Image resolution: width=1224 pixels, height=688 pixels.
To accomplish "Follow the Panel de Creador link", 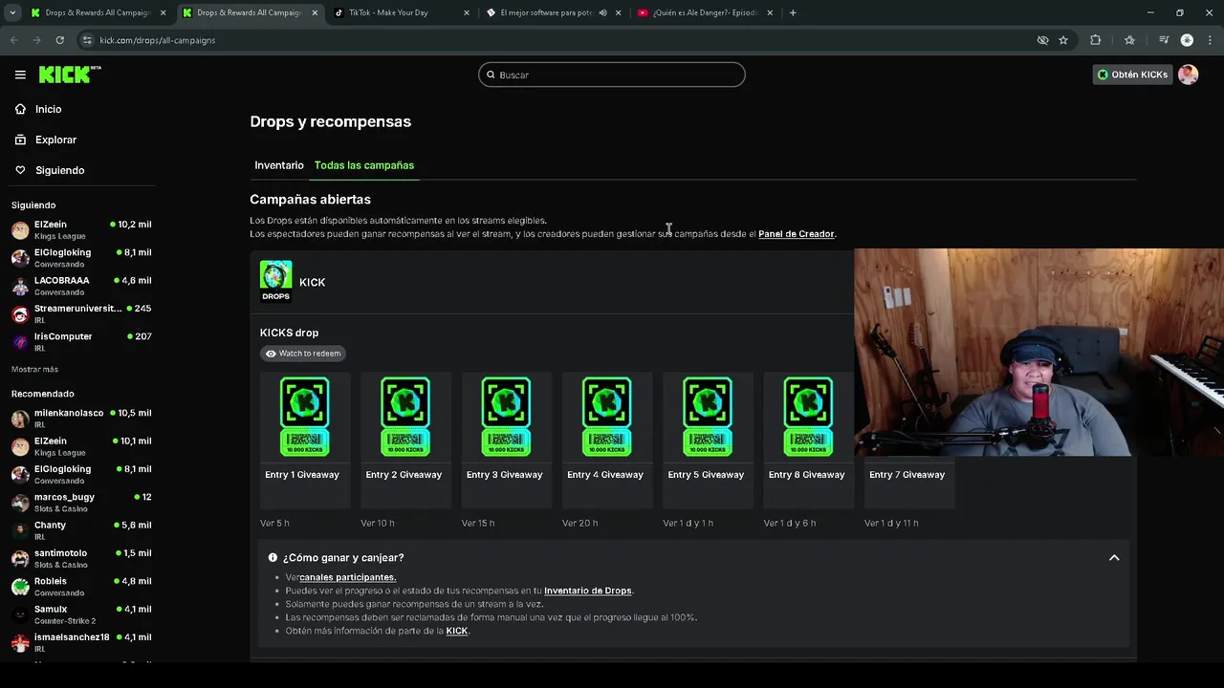I will 797,234.
